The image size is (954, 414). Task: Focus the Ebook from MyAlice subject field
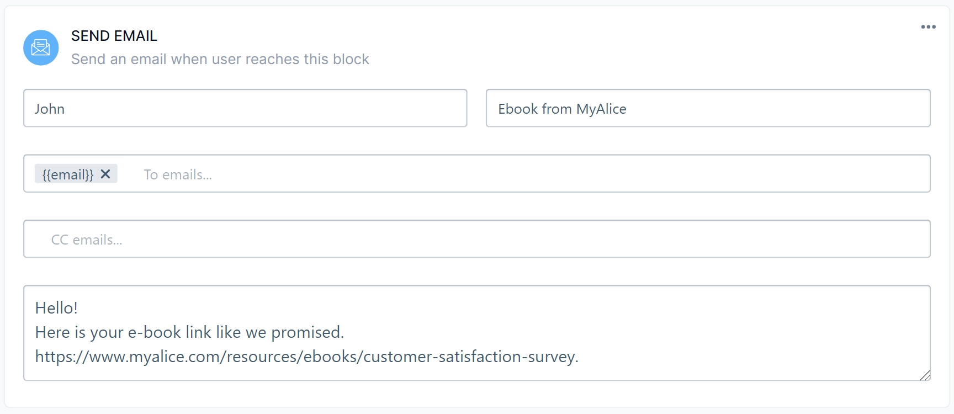click(x=708, y=108)
